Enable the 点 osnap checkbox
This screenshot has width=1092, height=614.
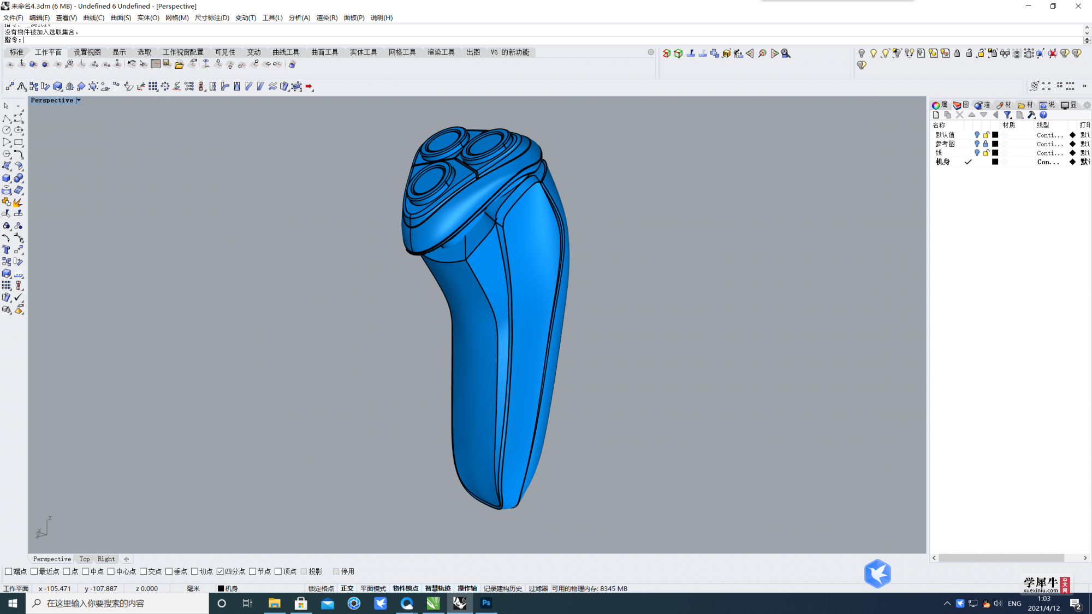click(x=67, y=571)
